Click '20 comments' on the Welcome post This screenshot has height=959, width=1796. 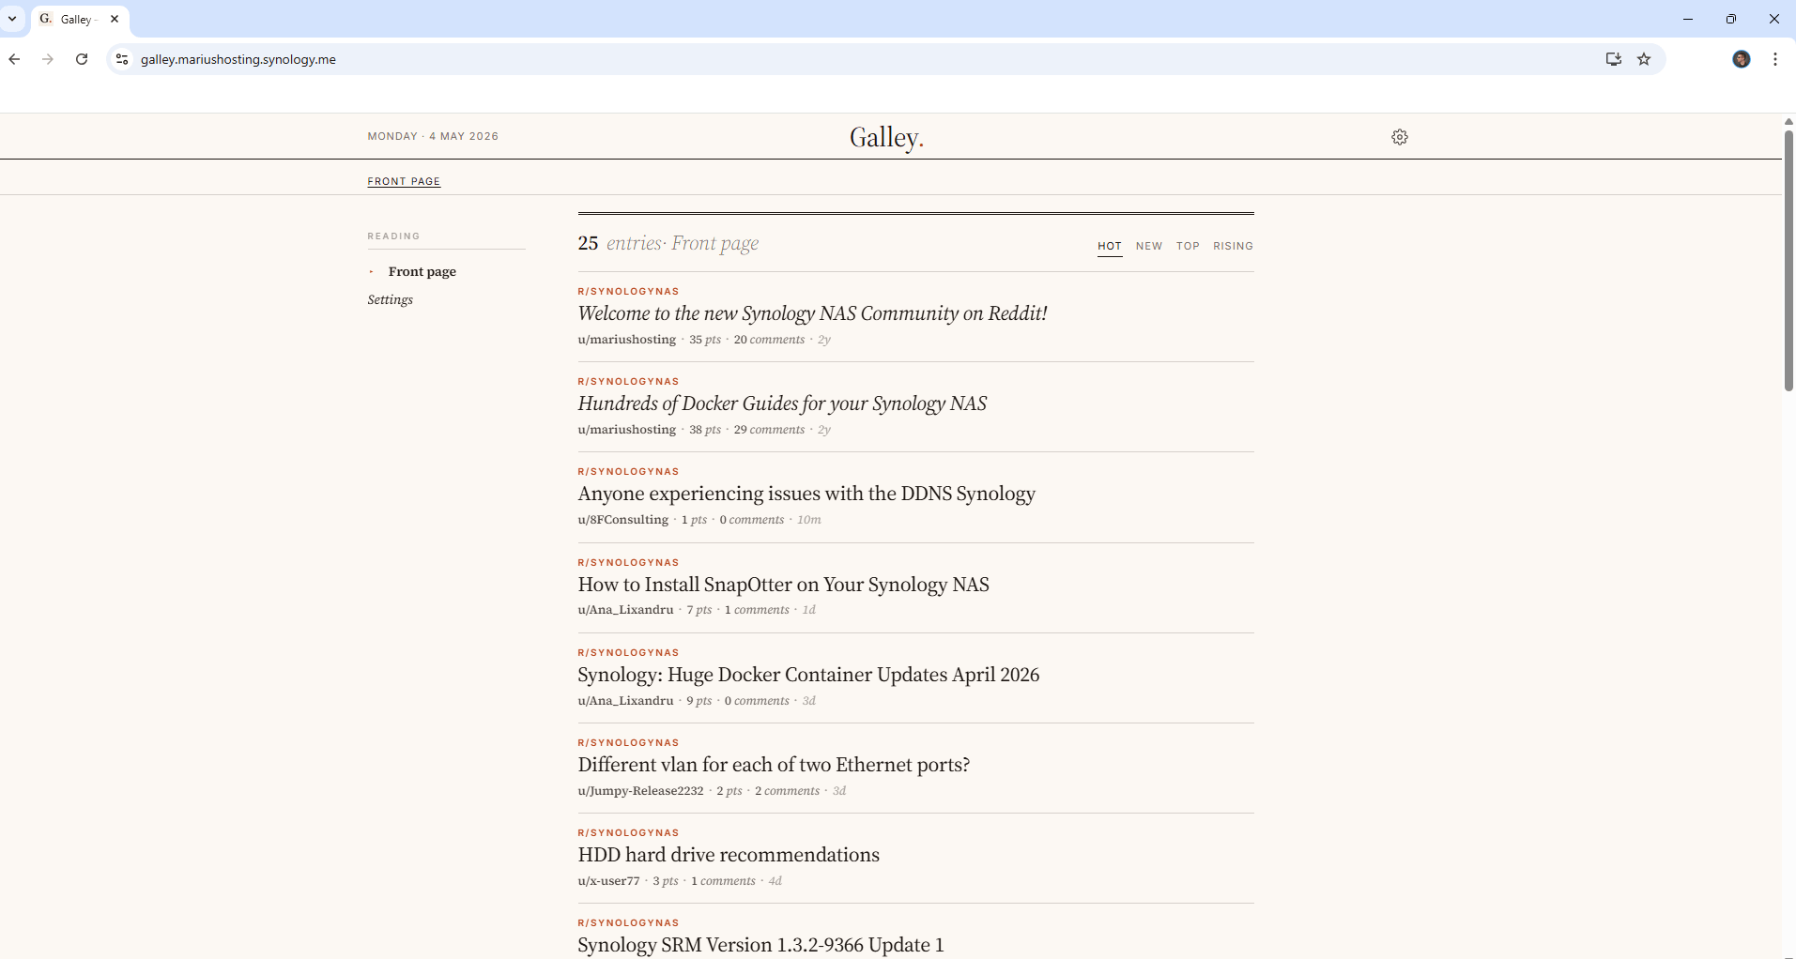[x=769, y=340]
